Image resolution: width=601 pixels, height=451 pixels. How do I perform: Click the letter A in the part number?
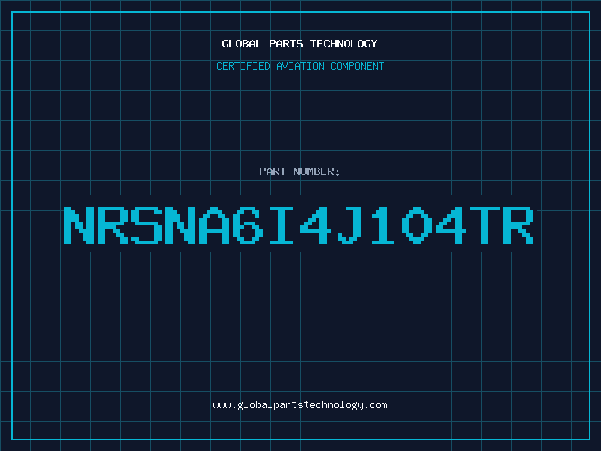214,225
